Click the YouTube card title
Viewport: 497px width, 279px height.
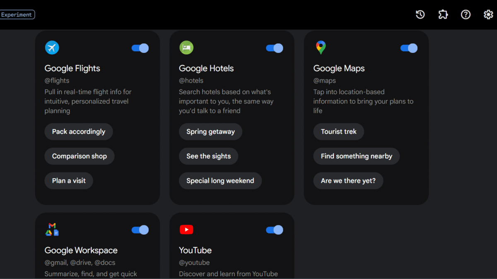pos(195,250)
